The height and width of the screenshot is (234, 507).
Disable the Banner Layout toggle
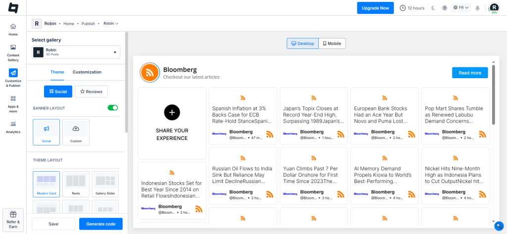(x=113, y=107)
